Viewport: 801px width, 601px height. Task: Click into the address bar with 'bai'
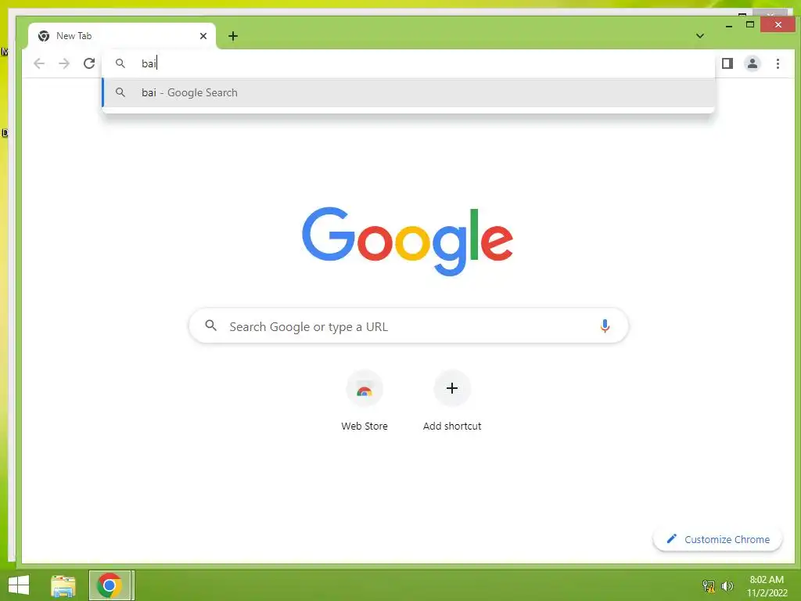click(408, 63)
